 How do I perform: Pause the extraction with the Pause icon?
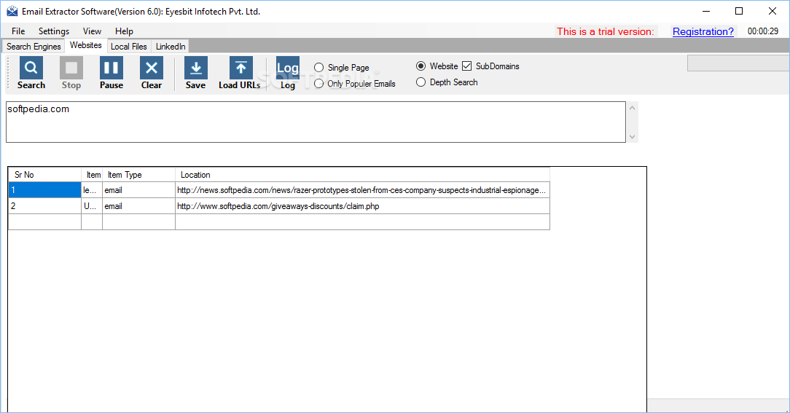[112, 68]
